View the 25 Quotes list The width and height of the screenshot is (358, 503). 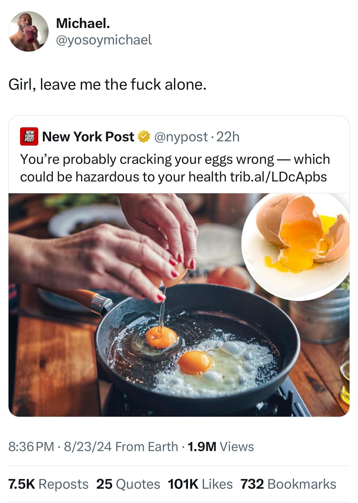128,484
